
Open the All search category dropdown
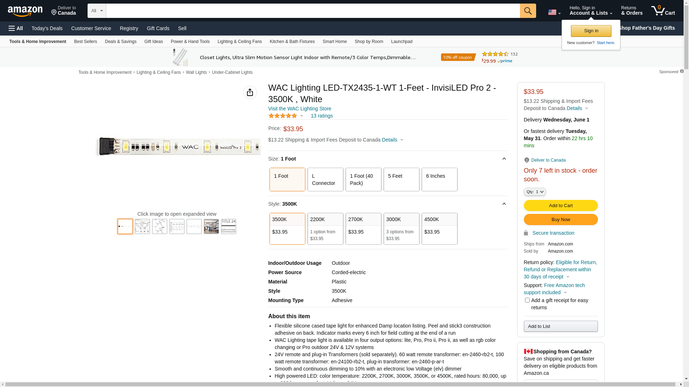click(x=97, y=11)
